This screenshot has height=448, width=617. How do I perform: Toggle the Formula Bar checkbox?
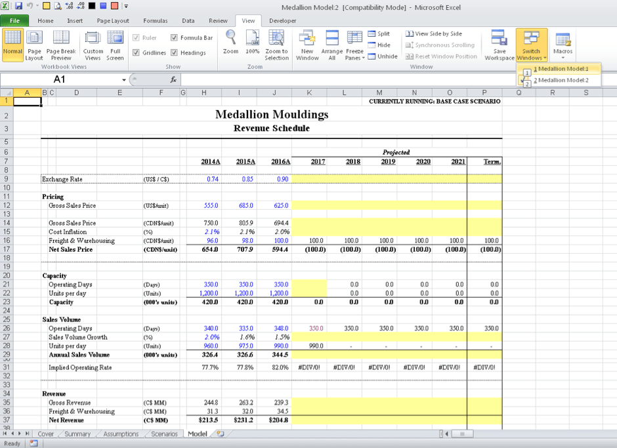(x=174, y=38)
